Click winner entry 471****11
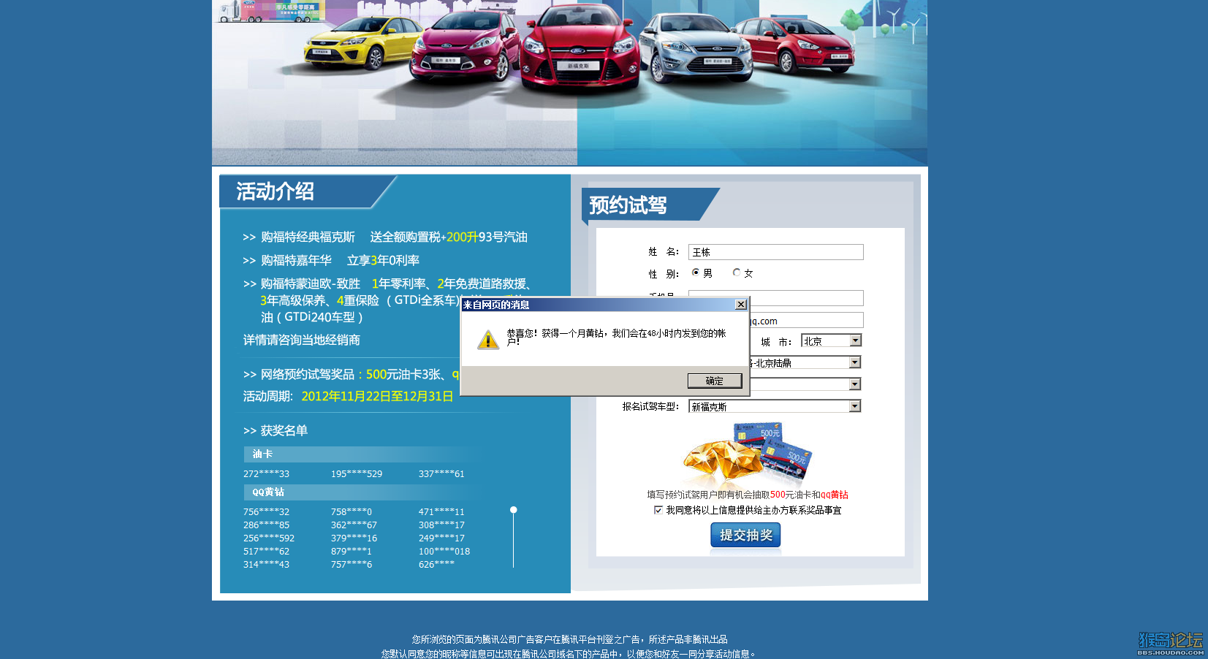The width and height of the screenshot is (1208, 659). tap(441, 511)
